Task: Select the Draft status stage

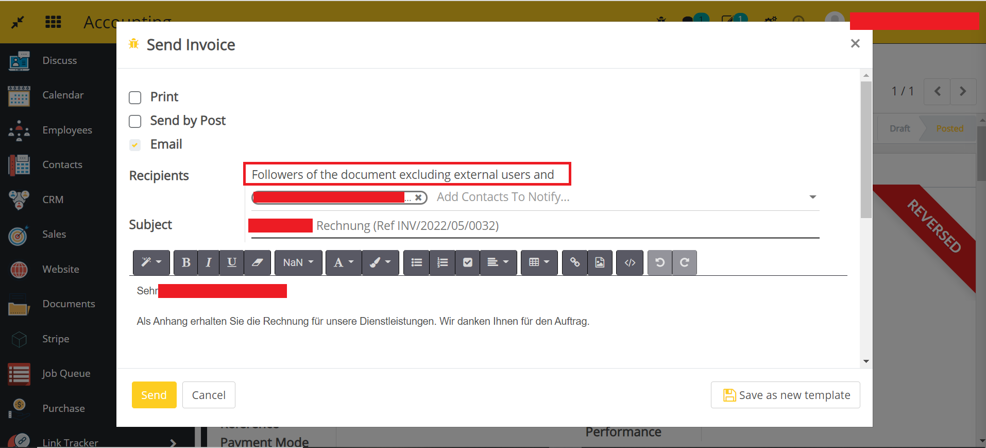Action: pos(899,128)
